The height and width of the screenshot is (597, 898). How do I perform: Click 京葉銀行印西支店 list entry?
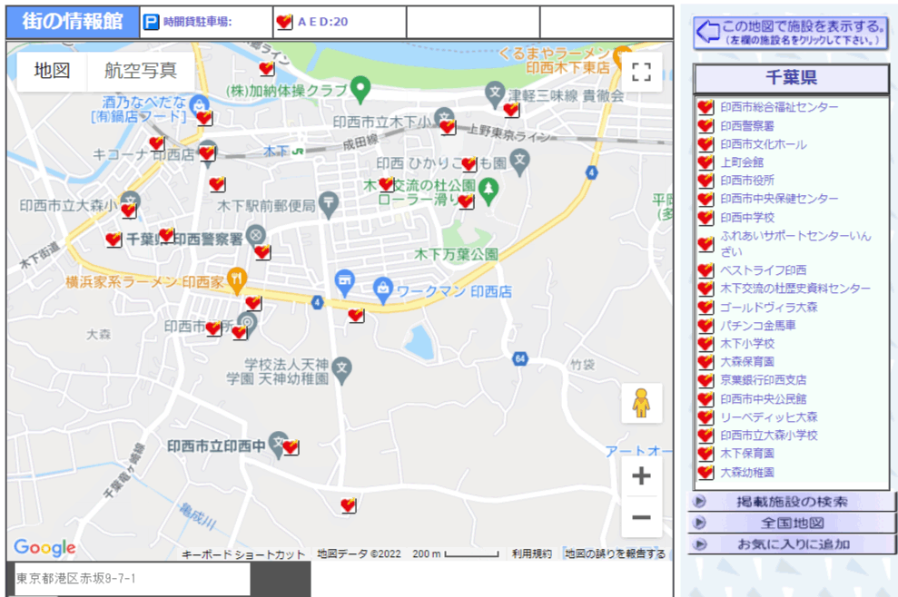coord(763,380)
